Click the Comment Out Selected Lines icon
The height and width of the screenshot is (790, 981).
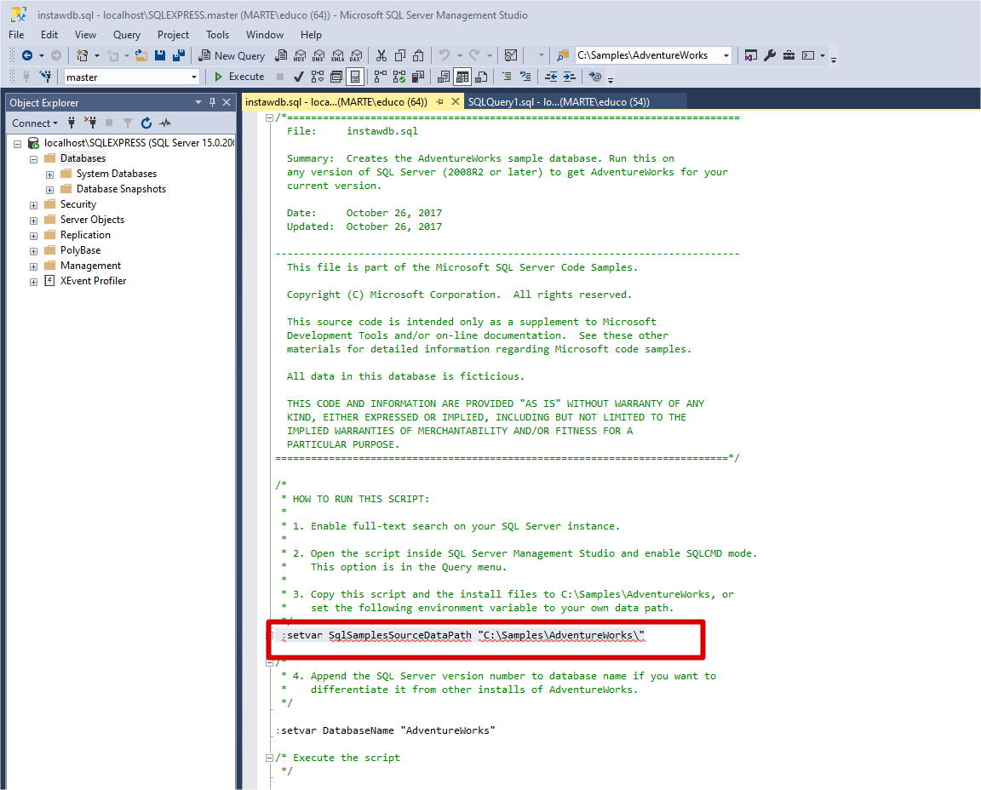point(507,77)
